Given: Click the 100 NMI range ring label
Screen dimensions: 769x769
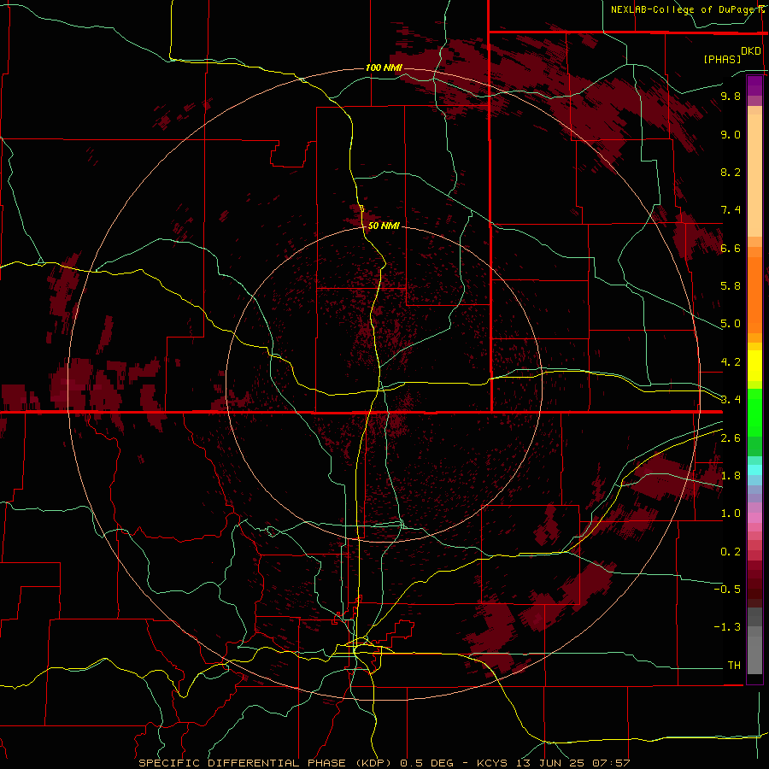Looking at the screenshot, I should coord(384,68).
